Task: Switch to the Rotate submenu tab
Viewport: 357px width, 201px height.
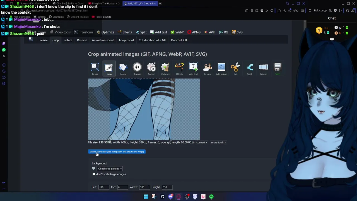Action: [x=68, y=40]
